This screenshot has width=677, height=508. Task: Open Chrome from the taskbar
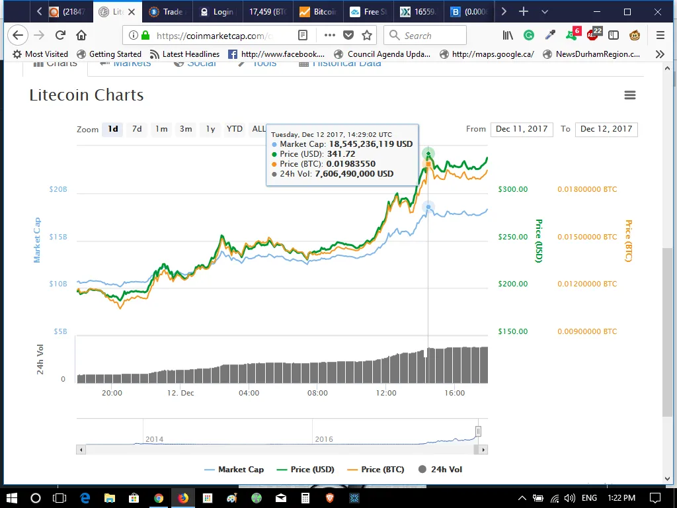coord(159,498)
